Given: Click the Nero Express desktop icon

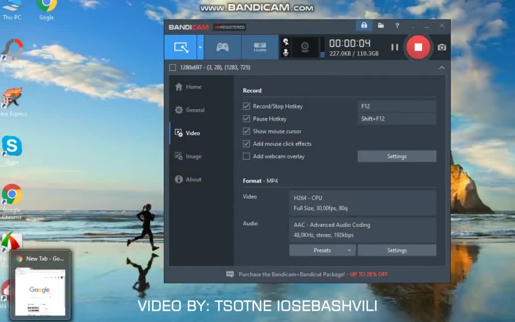Looking at the screenshot, I should [13, 102].
